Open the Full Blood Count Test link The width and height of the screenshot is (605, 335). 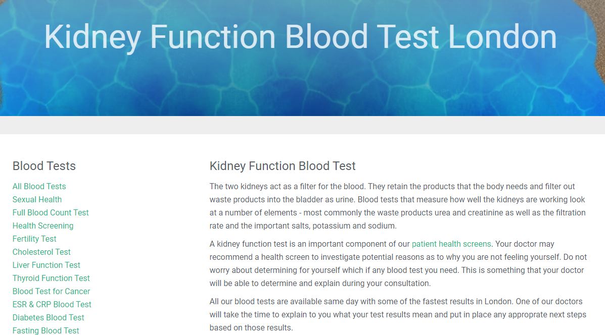click(51, 212)
